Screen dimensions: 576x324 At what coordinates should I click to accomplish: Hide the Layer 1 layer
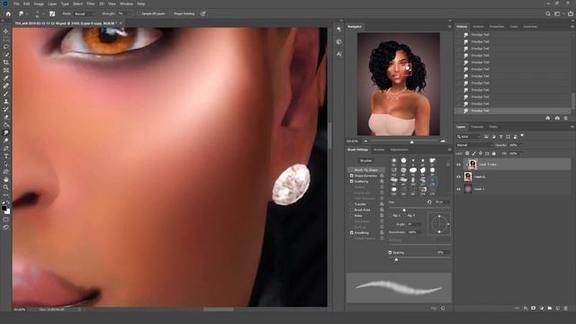458,189
